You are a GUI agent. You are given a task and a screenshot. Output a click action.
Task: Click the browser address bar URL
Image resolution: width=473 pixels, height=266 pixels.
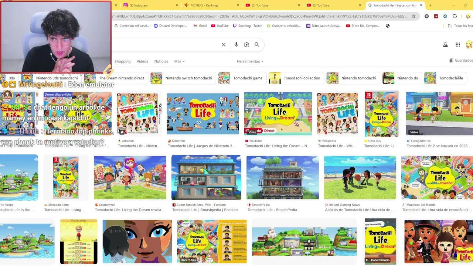260,16
